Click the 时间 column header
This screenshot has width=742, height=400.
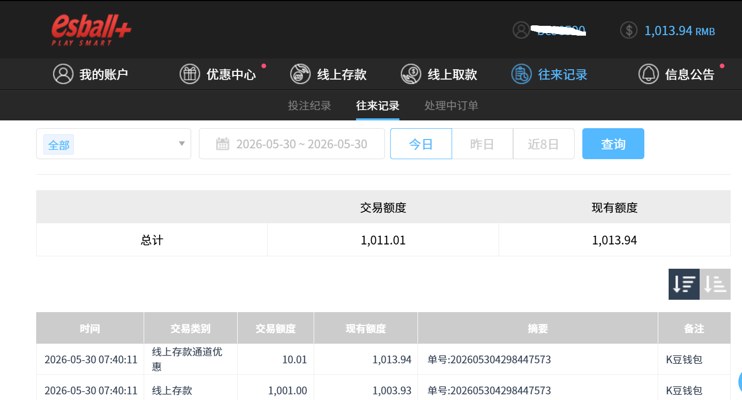click(90, 328)
